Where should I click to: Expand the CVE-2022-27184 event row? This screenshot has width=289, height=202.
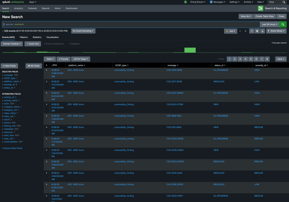coord(47,104)
